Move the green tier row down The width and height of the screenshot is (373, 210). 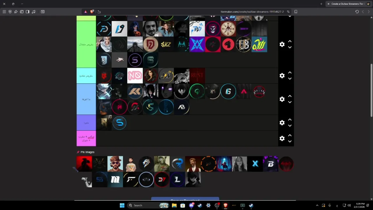pos(290,47)
